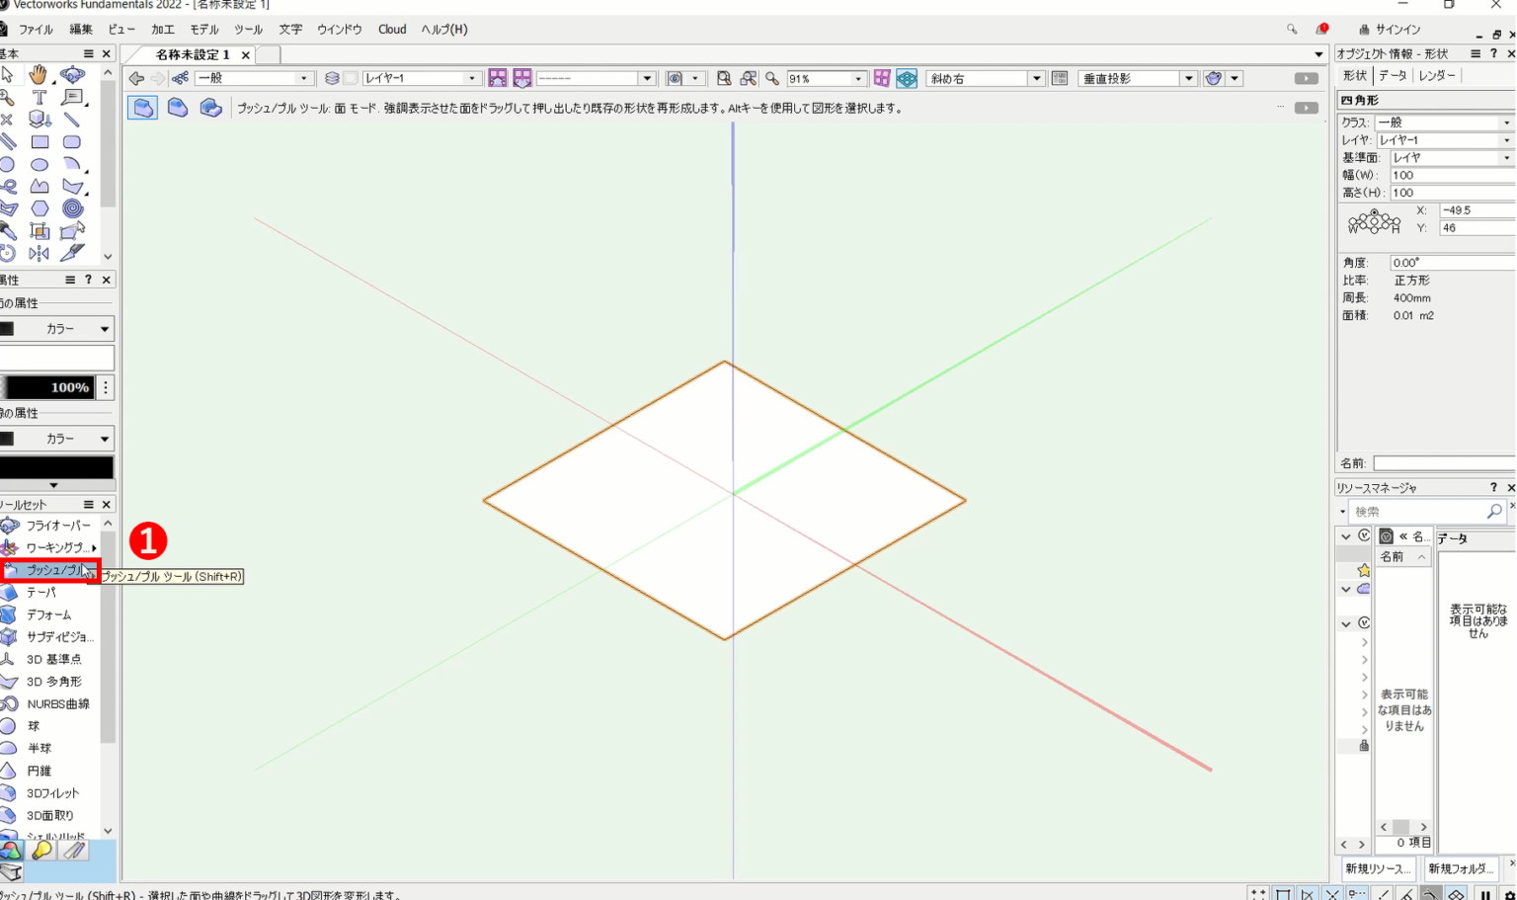Select the regular Polygon hexagon tool
This screenshot has width=1517, height=900.
point(40,208)
